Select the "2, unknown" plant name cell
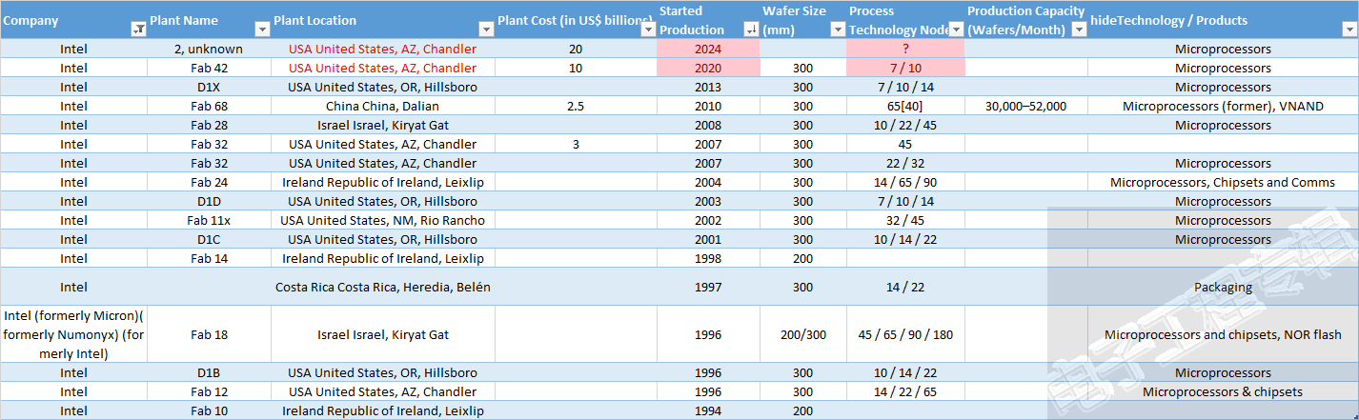1359x420 pixels. coord(209,49)
